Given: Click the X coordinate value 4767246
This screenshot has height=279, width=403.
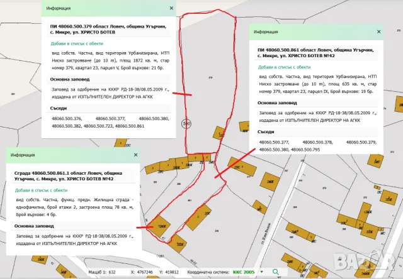Looking at the screenshot, I should [145, 272].
